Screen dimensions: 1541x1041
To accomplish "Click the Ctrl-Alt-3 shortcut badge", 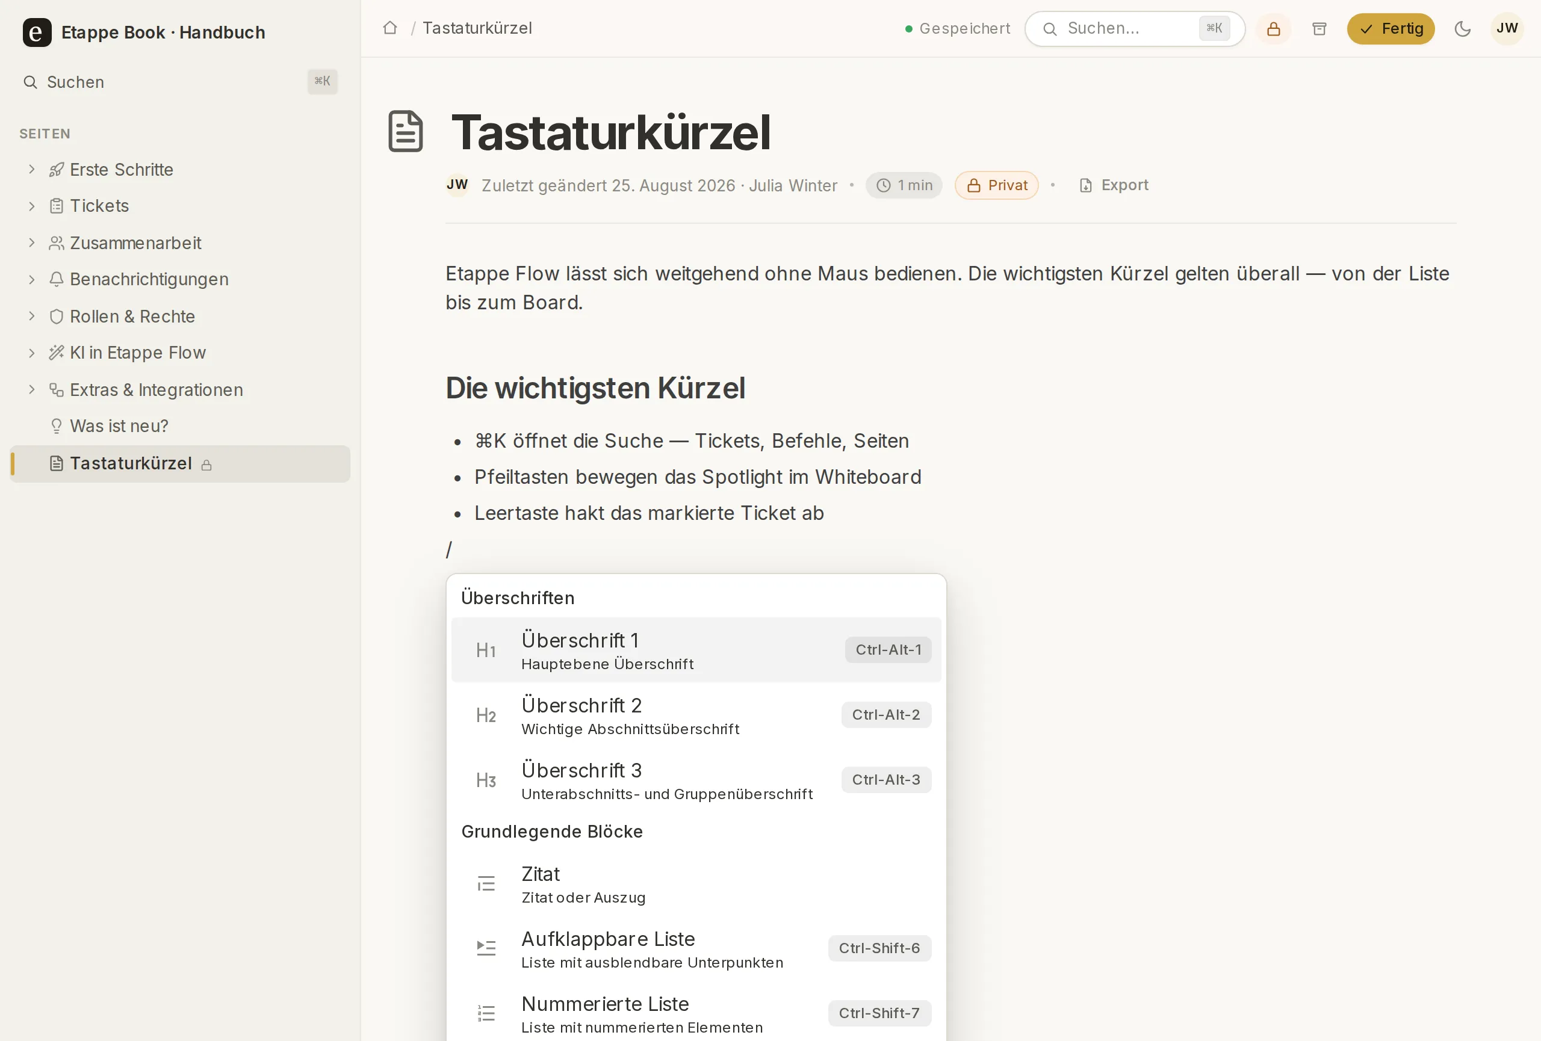I will (886, 780).
